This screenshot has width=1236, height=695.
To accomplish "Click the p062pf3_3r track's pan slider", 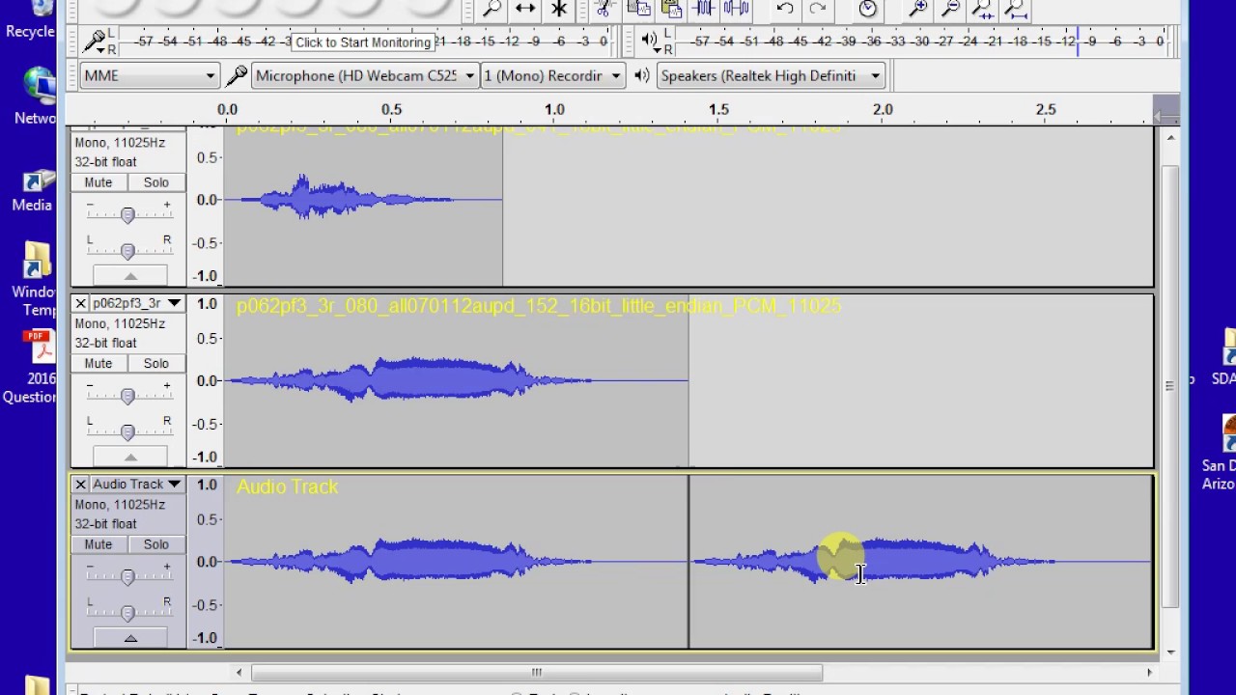I will 127,431.
